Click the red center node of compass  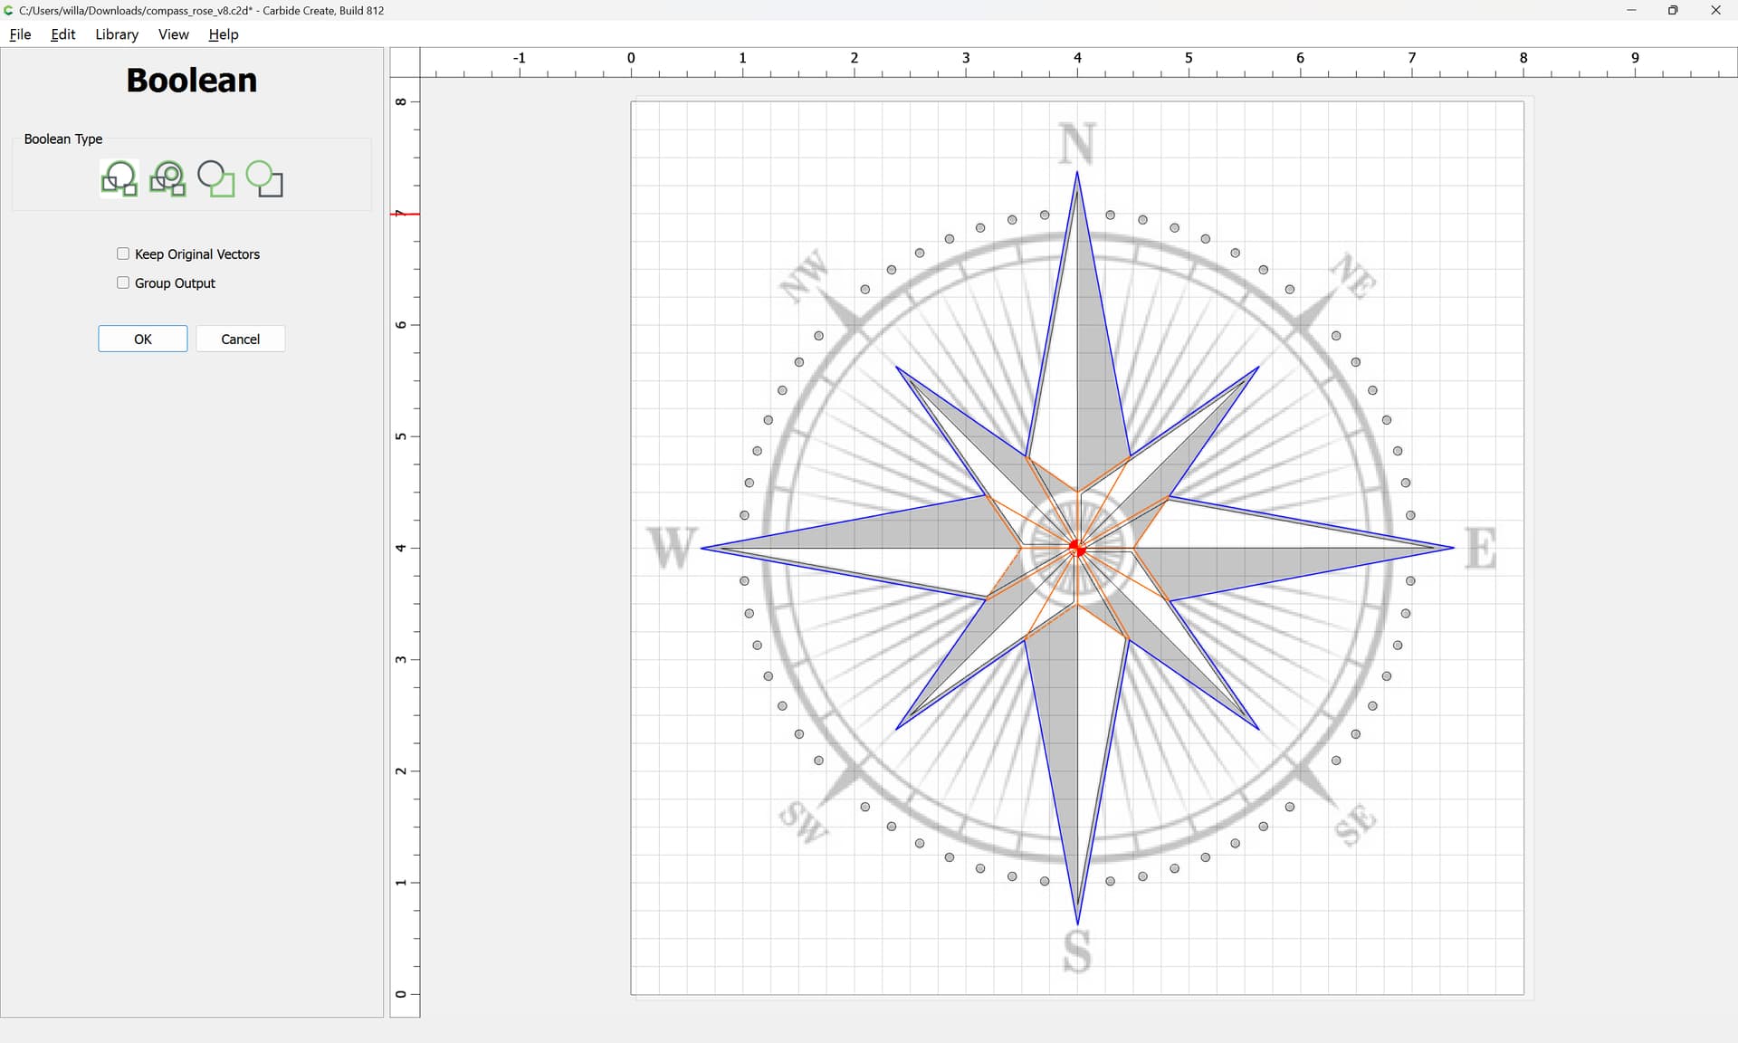(x=1076, y=548)
